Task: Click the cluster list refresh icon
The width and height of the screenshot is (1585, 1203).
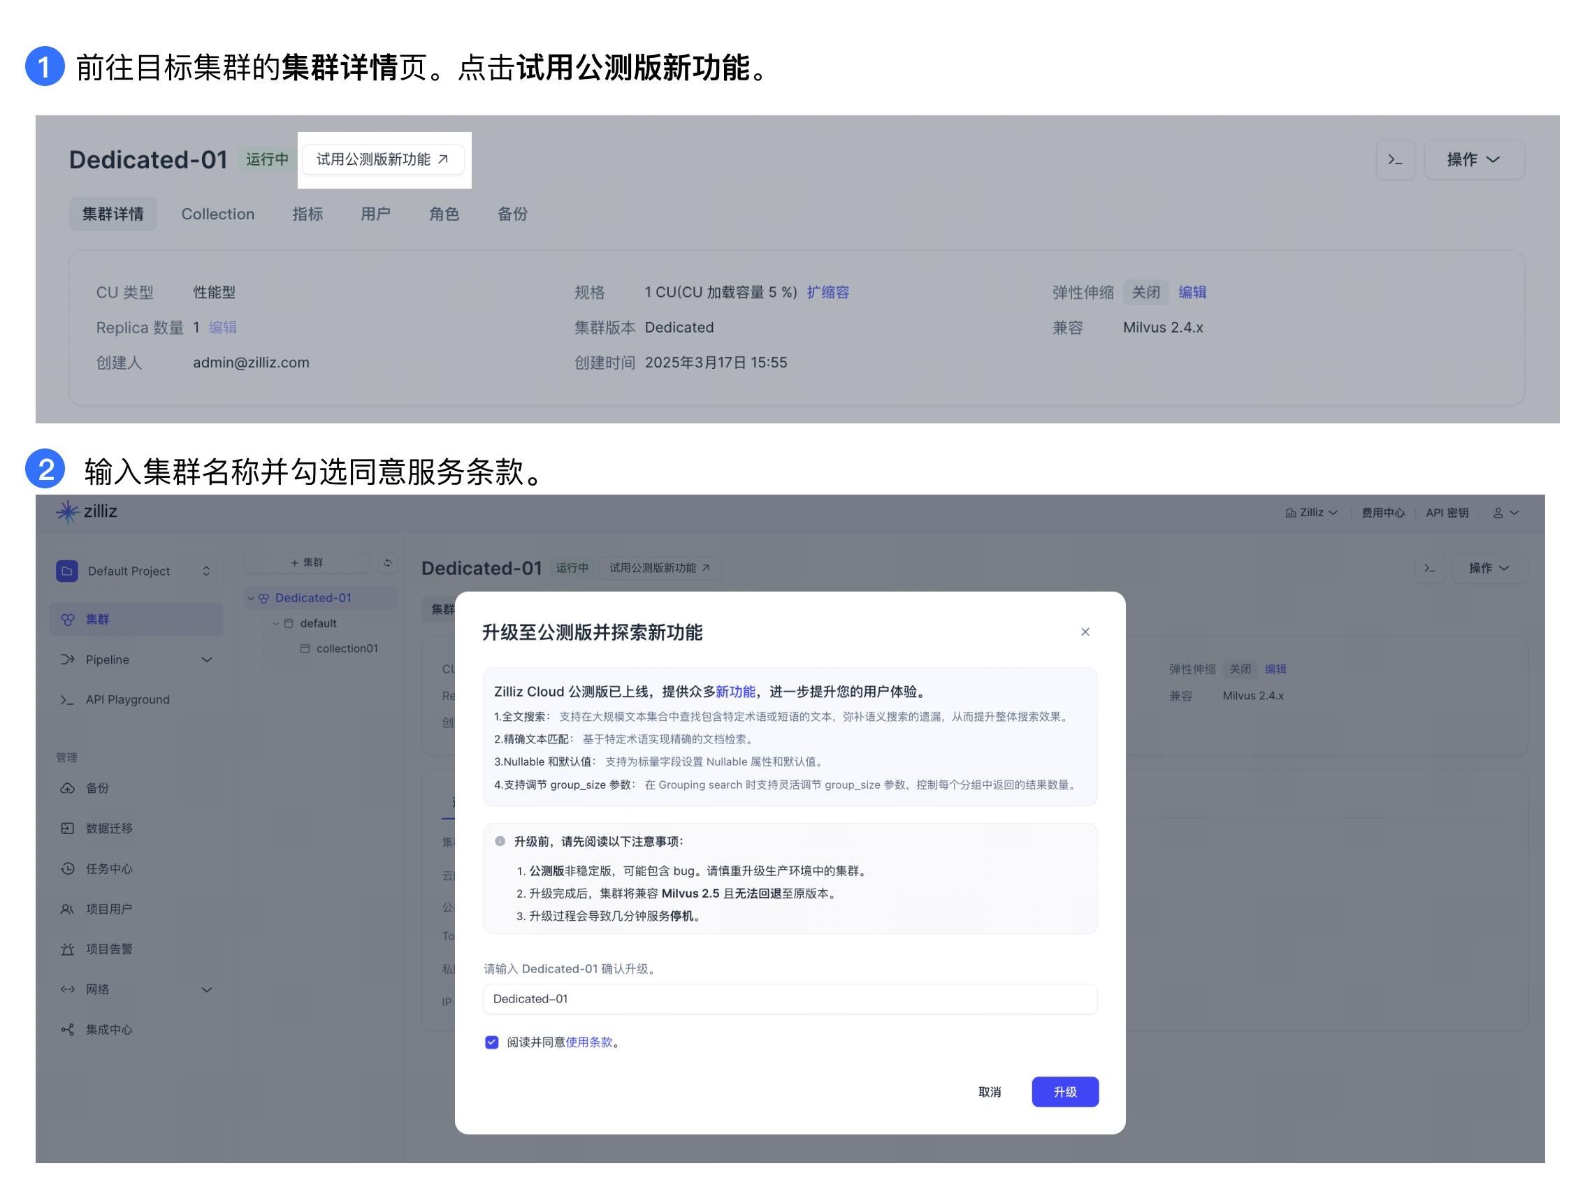Action: tap(388, 563)
